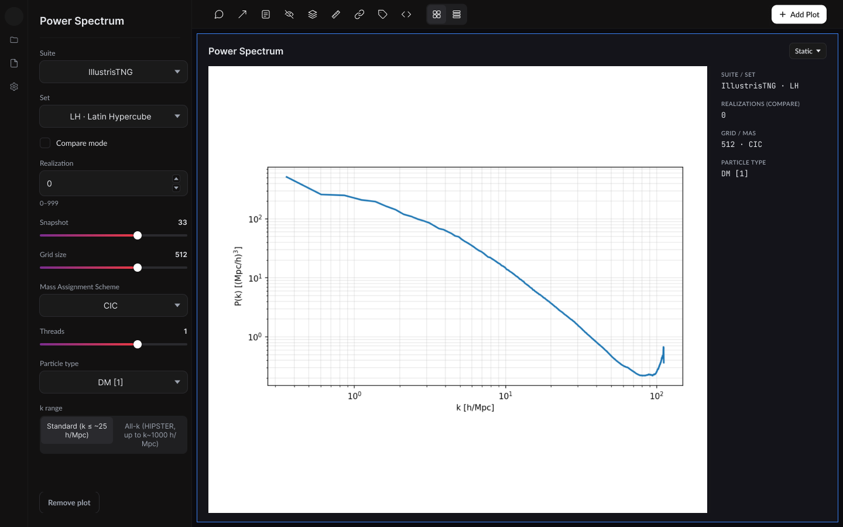Open the file icon in left sidebar
The image size is (843, 527).
pos(14,63)
